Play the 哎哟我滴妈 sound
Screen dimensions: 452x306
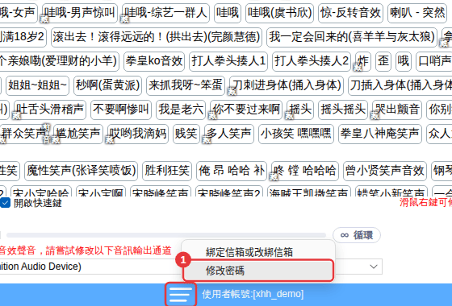[x=138, y=134]
